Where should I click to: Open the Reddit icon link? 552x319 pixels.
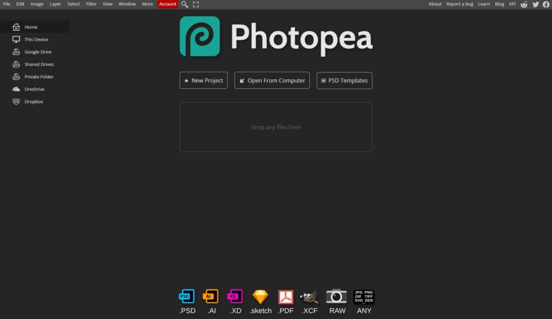524,4
